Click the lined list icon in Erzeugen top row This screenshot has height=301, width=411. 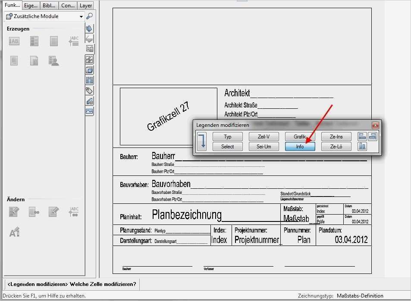(54, 41)
